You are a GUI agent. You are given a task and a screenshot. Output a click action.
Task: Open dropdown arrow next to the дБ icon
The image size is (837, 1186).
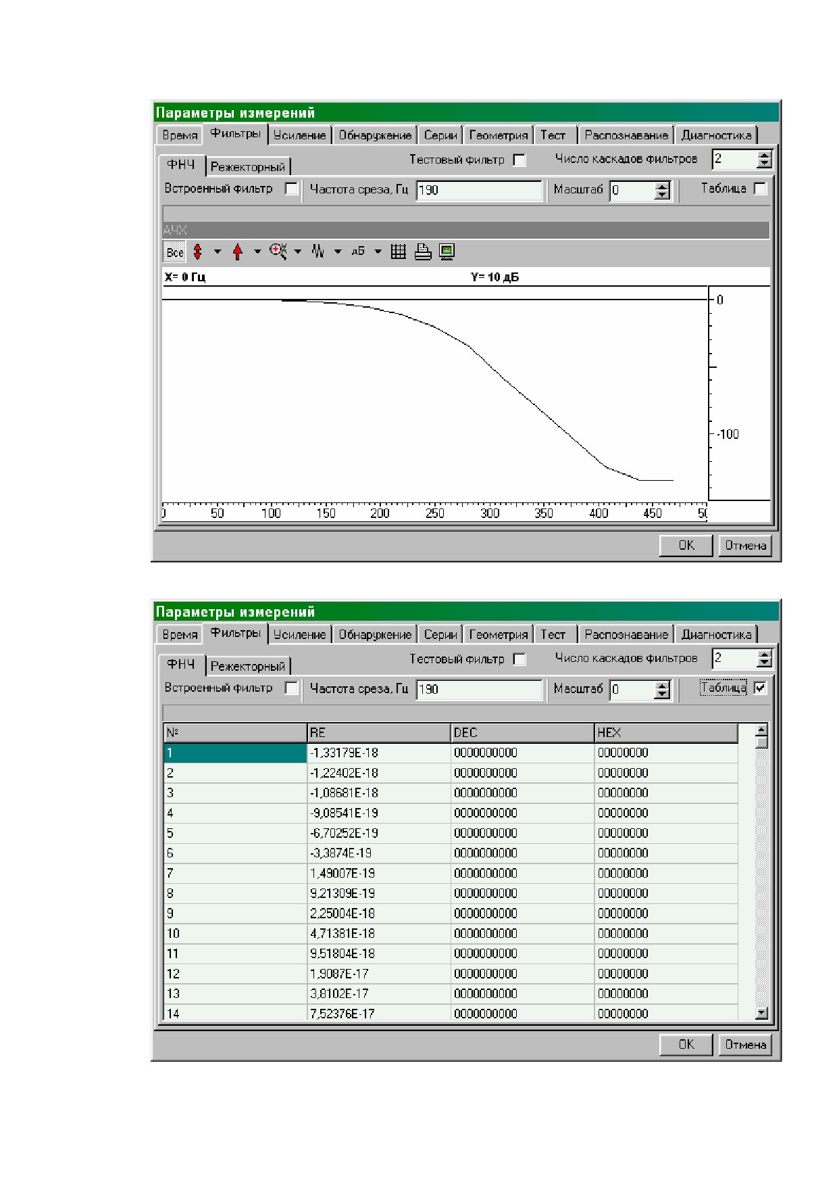[378, 252]
